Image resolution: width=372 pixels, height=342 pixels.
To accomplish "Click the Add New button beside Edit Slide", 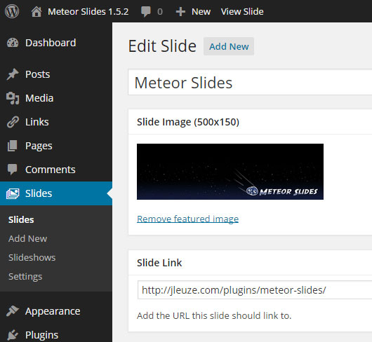I will click(x=229, y=46).
